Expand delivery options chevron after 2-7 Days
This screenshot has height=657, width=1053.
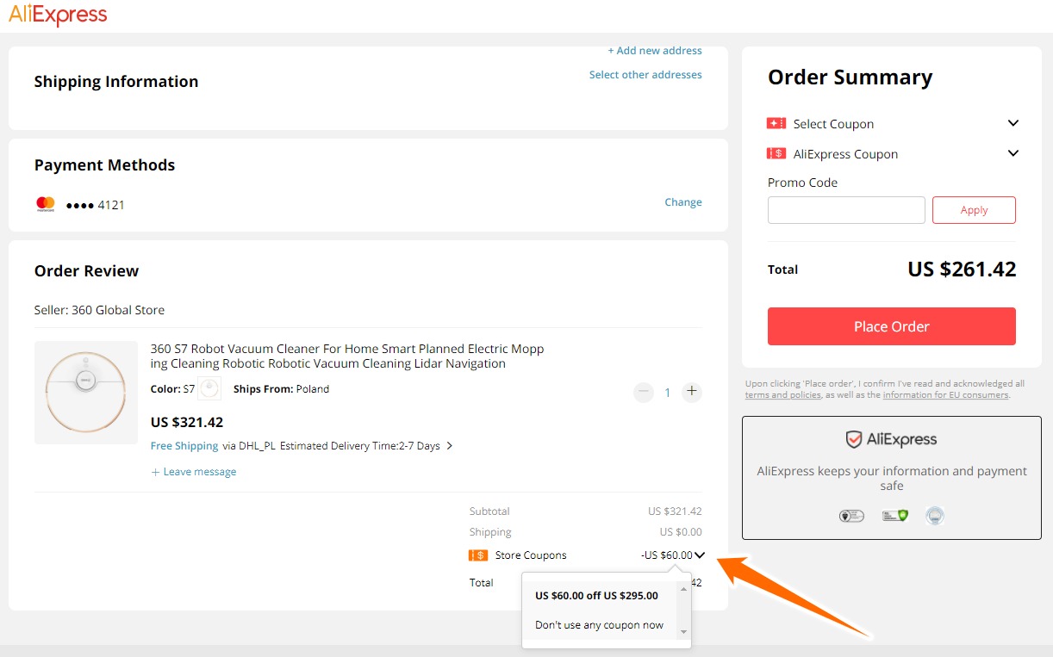click(450, 446)
